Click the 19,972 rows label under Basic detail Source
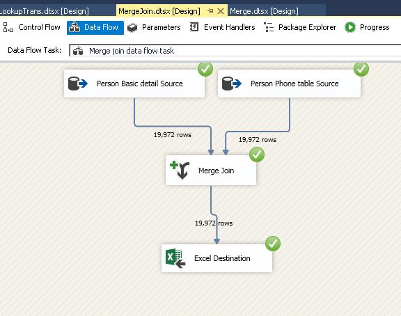Image resolution: width=401 pixels, height=316 pixels. click(173, 135)
